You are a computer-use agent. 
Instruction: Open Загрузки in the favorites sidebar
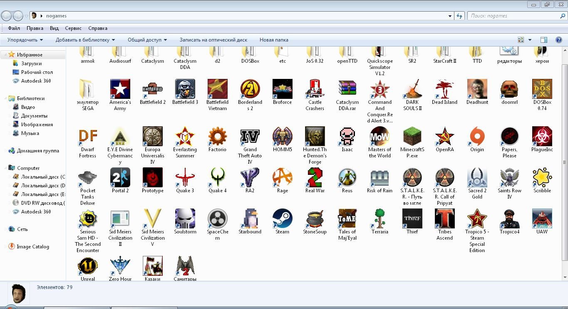(31, 64)
